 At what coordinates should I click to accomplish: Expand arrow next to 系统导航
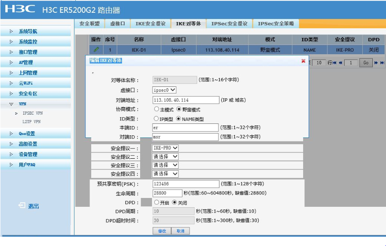click(11, 31)
